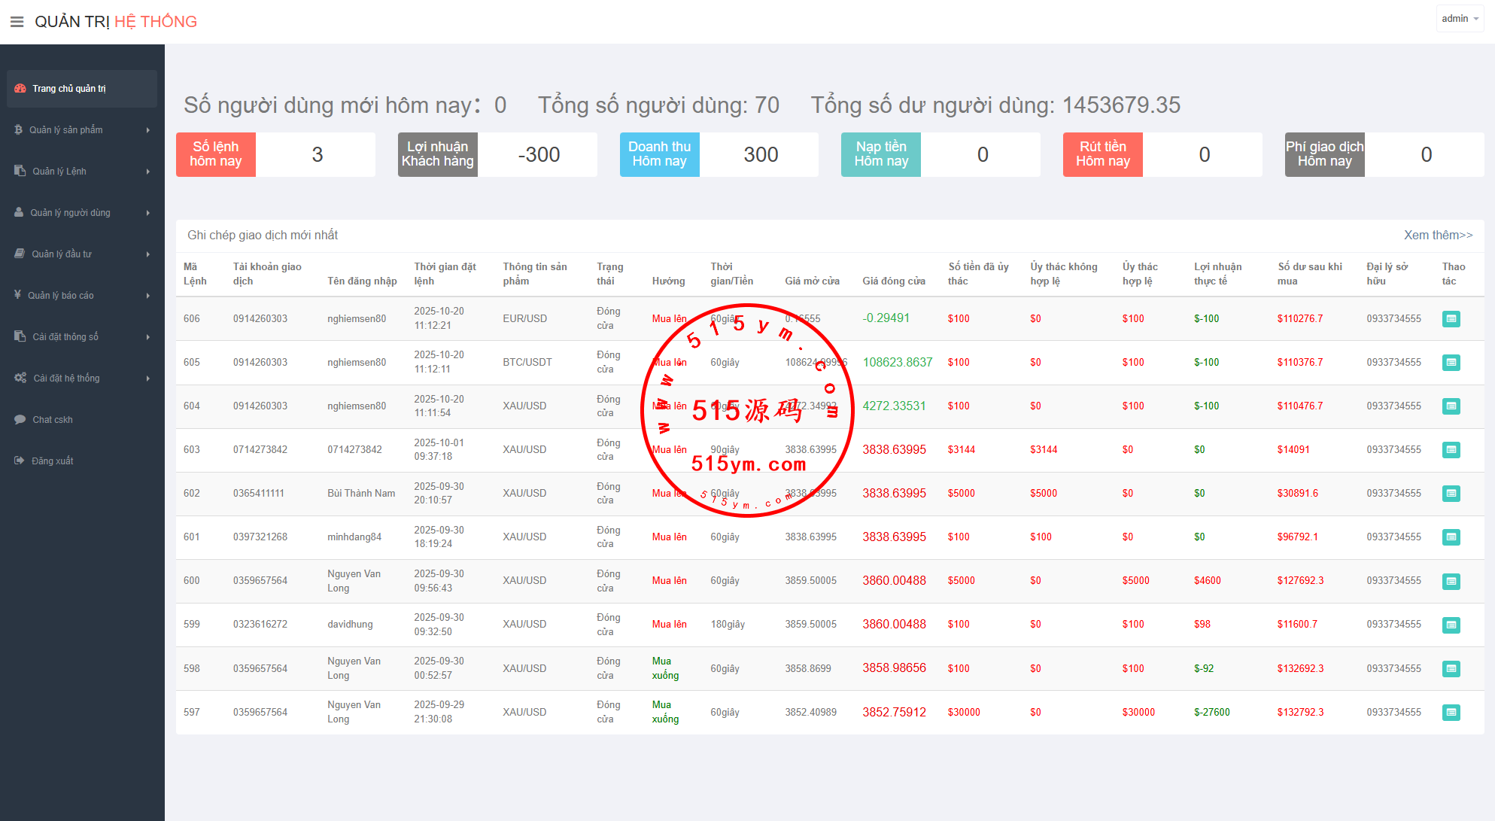
Task: Open Cài đặt thông số menu
Action: pyautogui.click(x=65, y=337)
